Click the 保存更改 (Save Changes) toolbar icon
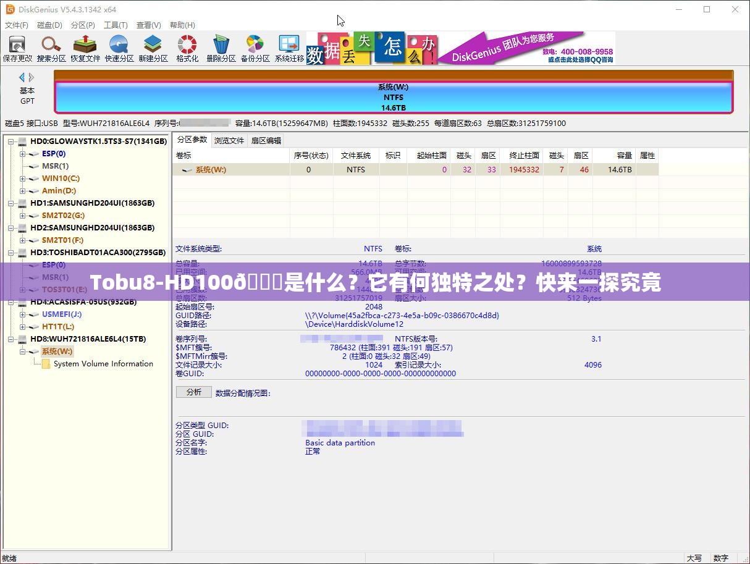 point(17,48)
